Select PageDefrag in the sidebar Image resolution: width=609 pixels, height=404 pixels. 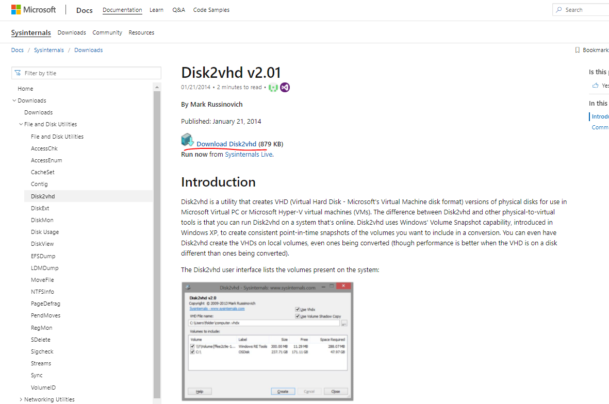pos(45,304)
